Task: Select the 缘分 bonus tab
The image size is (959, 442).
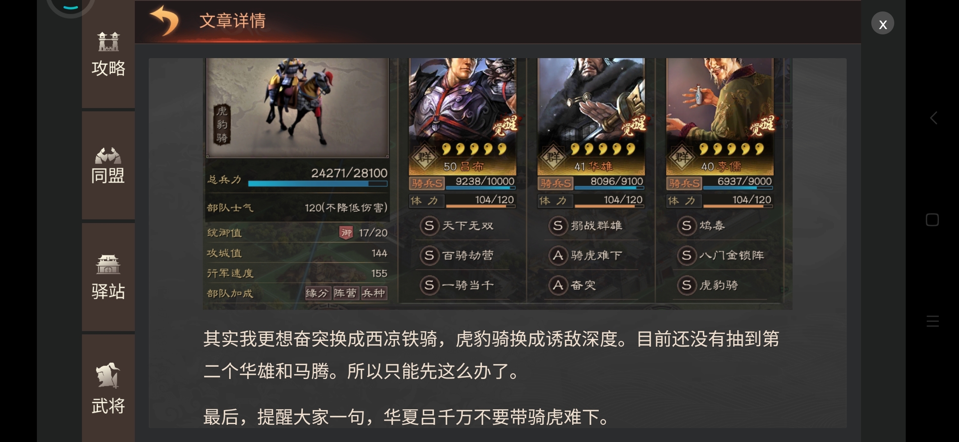Action: coord(318,293)
